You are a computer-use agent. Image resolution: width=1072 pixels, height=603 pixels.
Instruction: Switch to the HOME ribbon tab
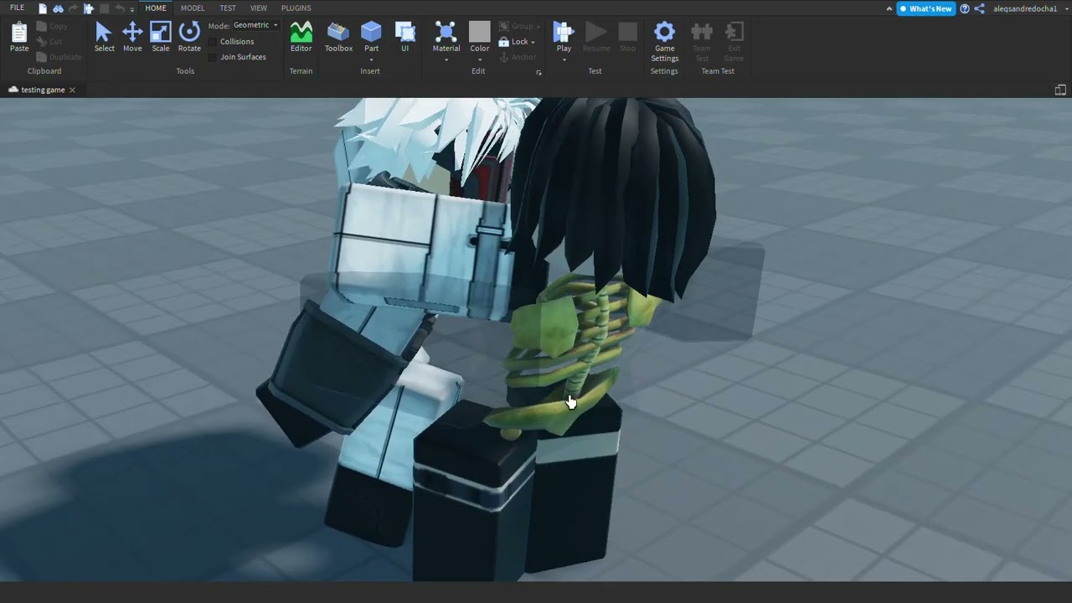(156, 8)
